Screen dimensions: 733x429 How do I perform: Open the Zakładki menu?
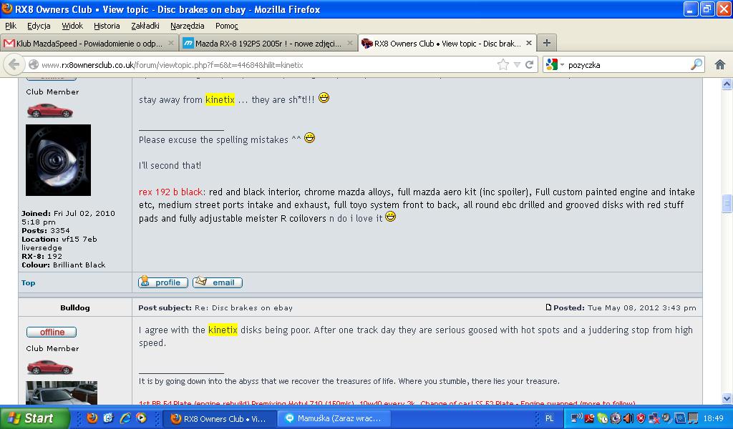pyautogui.click(x=145, y=26)
